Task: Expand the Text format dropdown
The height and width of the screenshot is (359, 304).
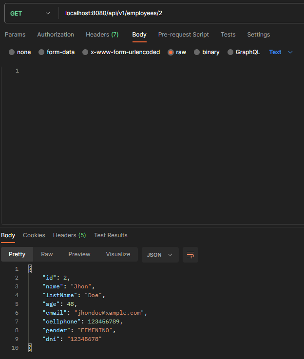Action: tap(281, 52)
